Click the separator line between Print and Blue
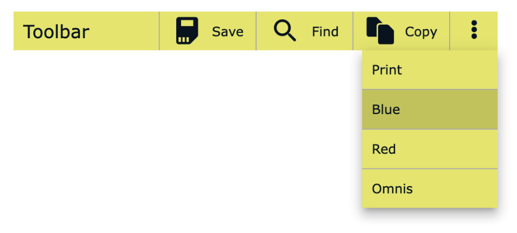The width and height of the screenshot is (517, 233). [x=430, y=89]
